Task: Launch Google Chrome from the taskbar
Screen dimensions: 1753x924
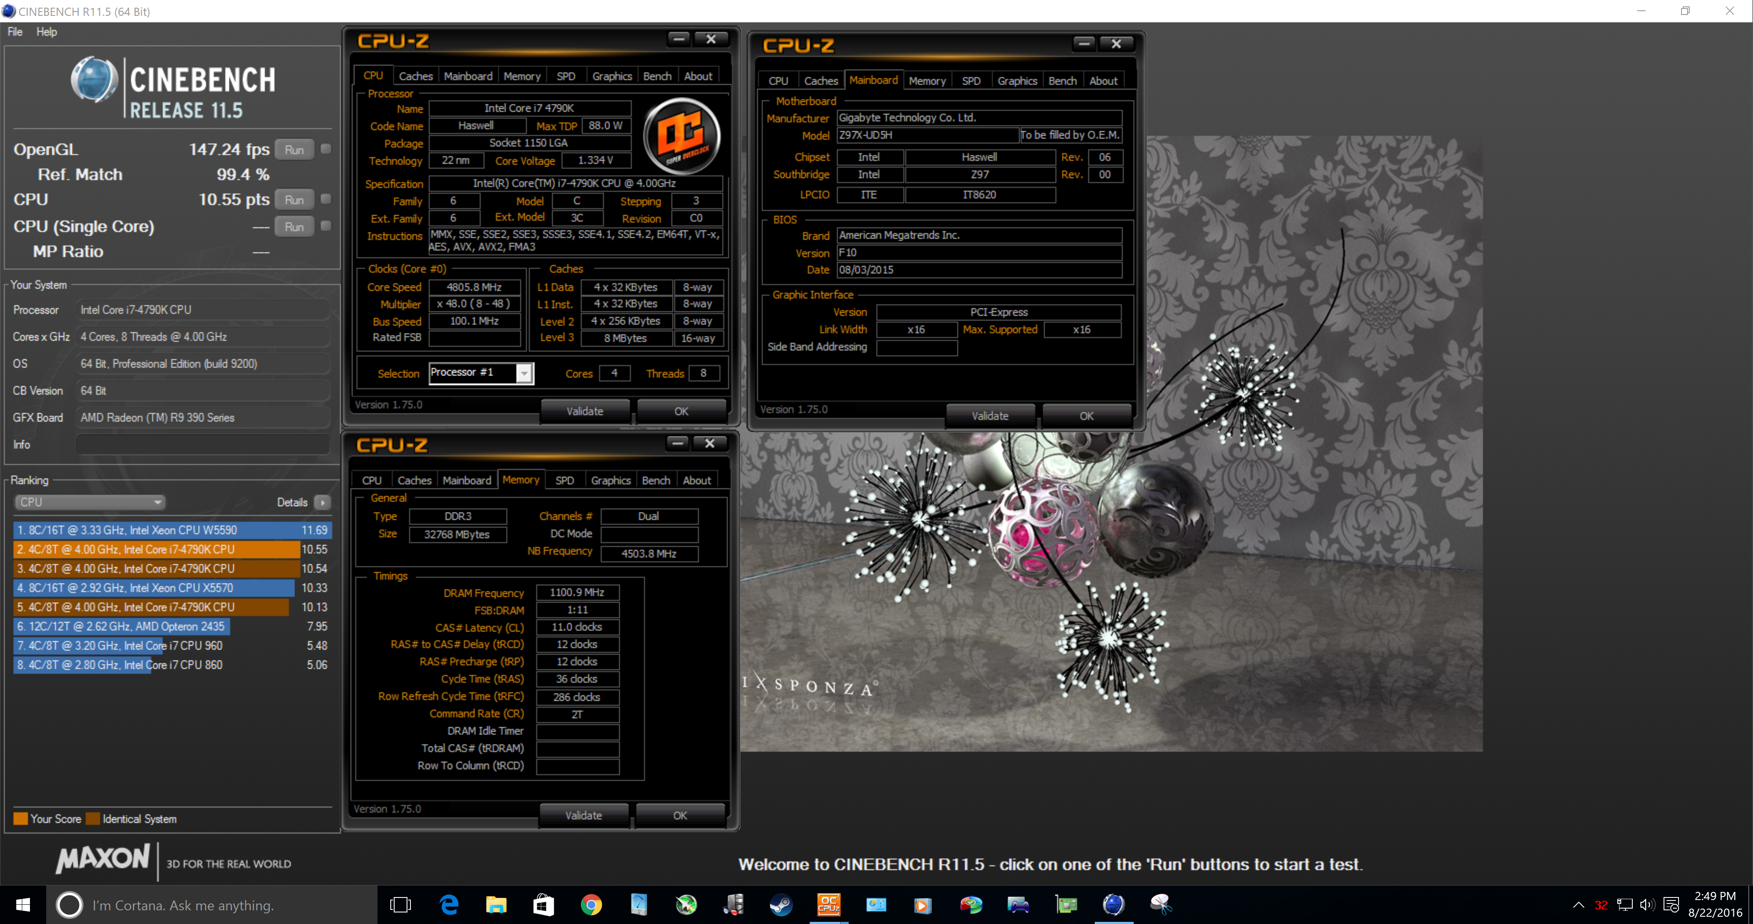Action: [591, 904]
